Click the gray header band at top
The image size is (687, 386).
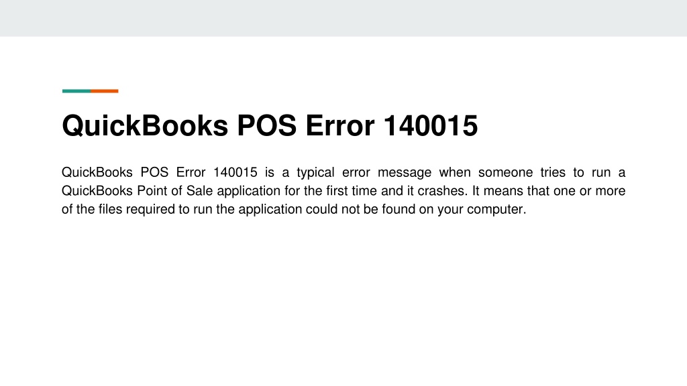pos(343,18)
